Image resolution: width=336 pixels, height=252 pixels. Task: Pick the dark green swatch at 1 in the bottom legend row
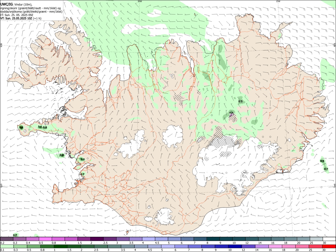pos(61,246)
